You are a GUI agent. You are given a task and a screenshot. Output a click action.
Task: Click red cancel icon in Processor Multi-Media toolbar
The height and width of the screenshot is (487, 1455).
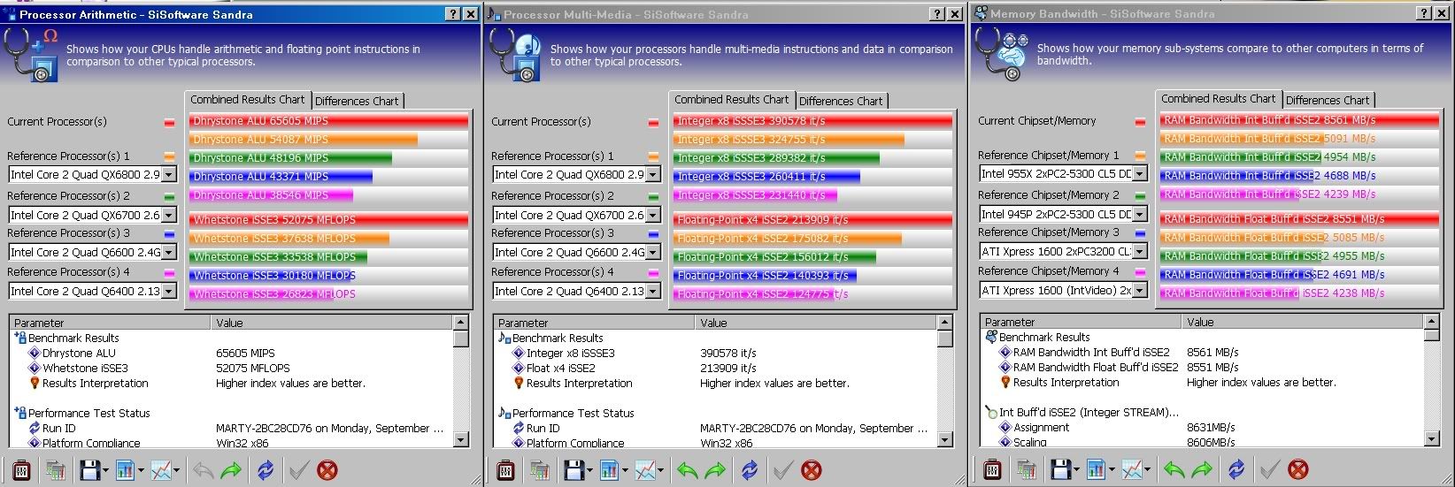tap(811, 470)
